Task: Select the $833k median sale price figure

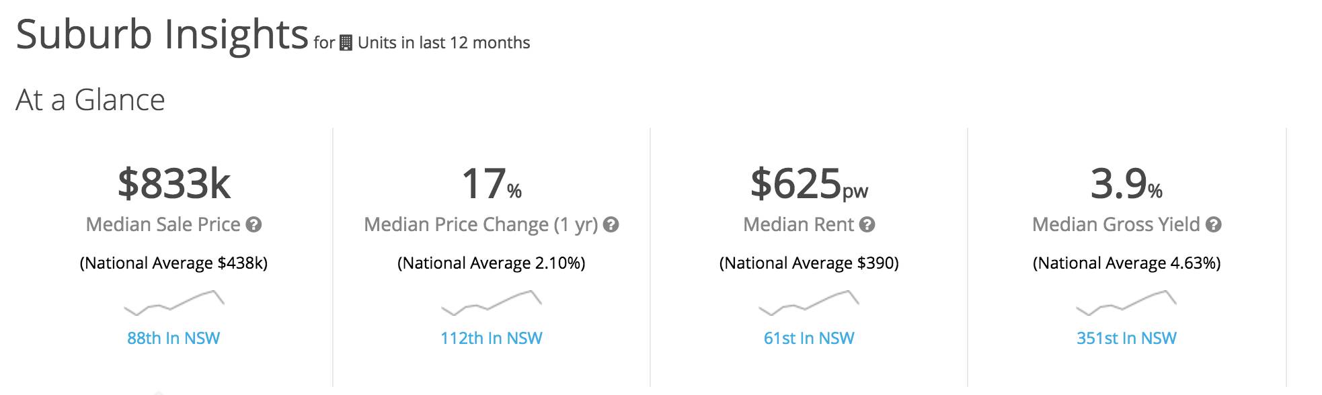Action: pos(174,184)
